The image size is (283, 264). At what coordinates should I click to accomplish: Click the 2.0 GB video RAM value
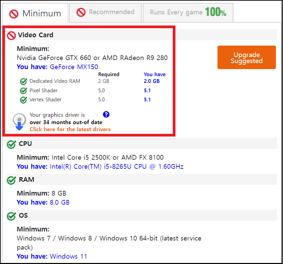(x=152, y=81)
